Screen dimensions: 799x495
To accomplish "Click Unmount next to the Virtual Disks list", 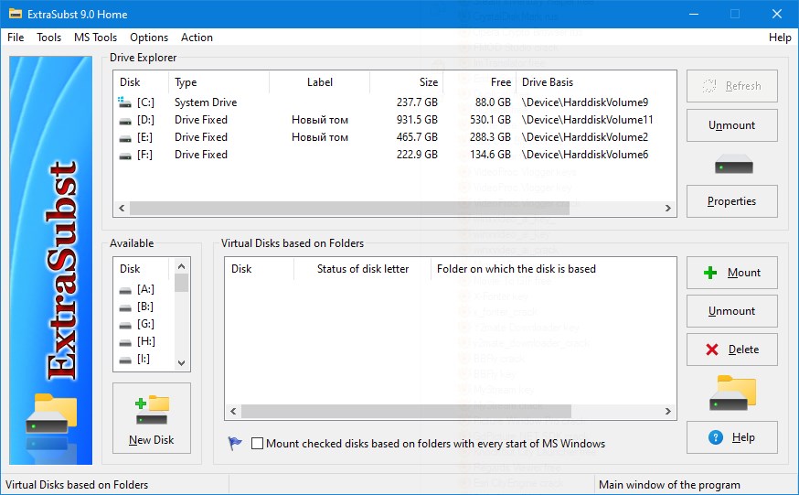I will tap(731, 311).
